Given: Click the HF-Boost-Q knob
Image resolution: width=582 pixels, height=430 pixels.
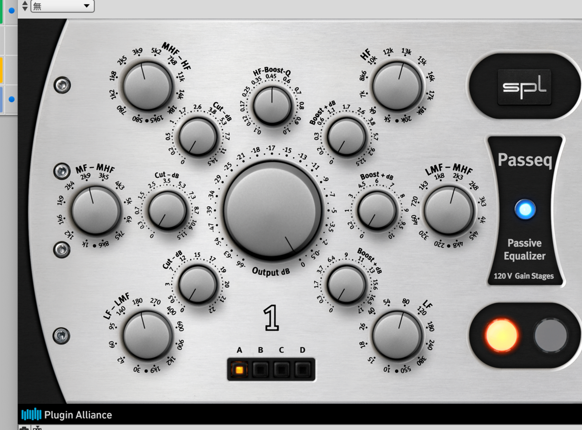Looking at the screenshot, I should 272,105.
